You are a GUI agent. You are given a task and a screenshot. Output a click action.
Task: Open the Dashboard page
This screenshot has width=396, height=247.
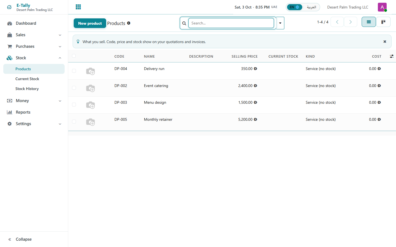pos(34,23)
